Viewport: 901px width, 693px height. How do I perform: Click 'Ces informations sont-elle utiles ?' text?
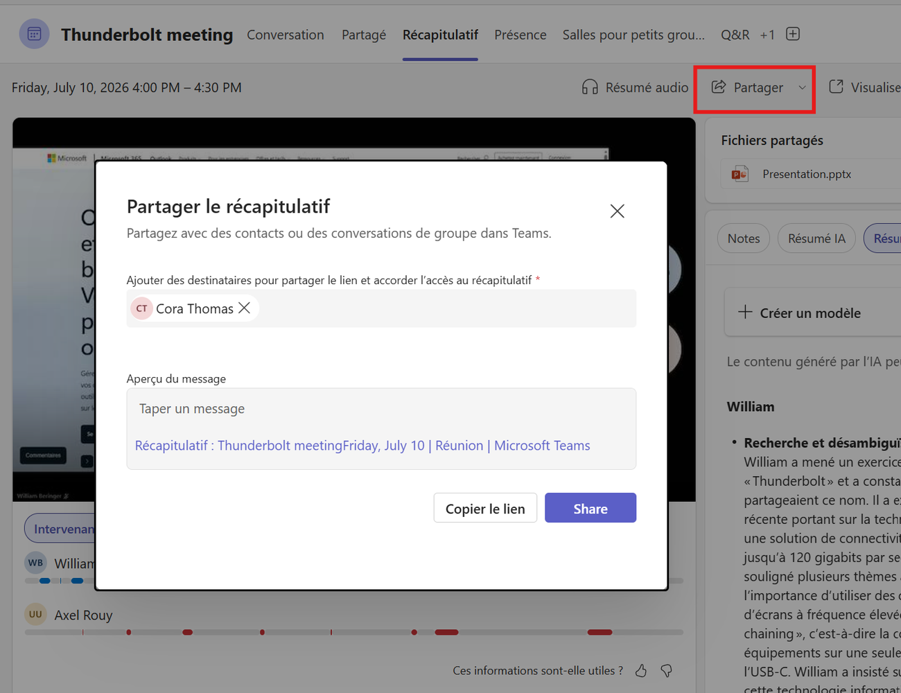point(538,670)
